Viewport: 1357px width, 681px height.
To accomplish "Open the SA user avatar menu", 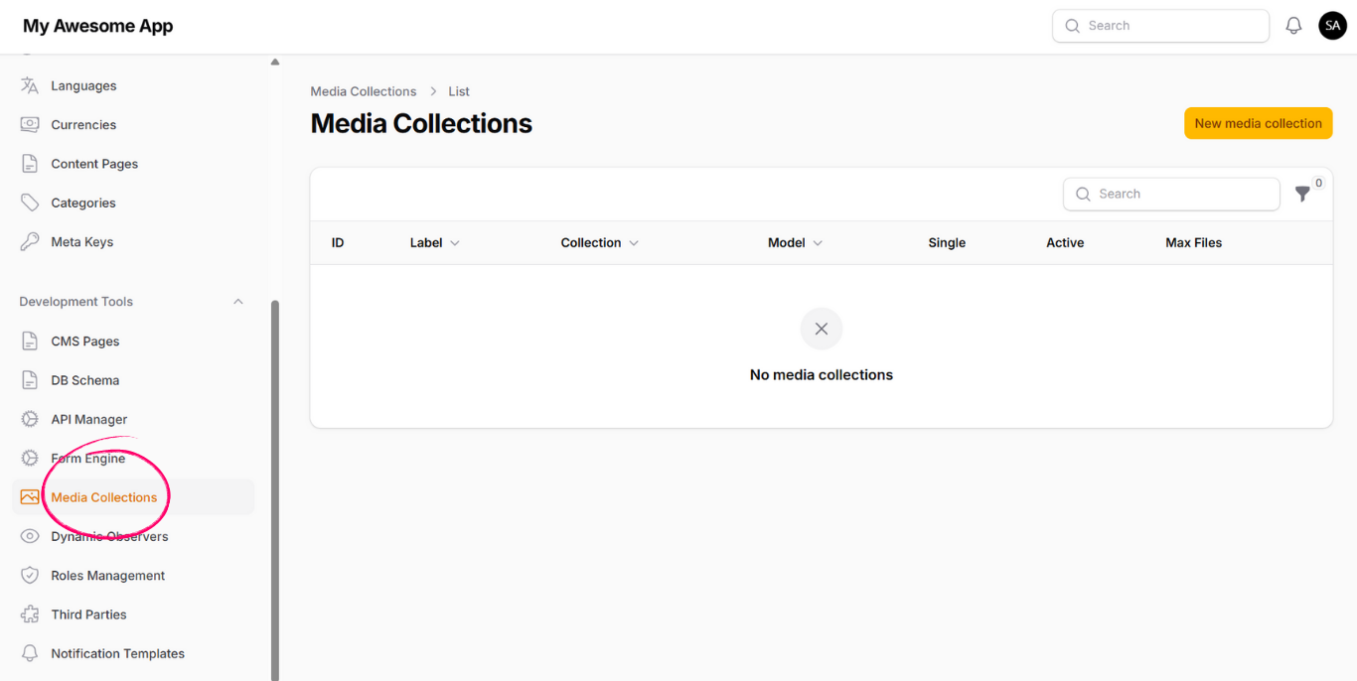I will (1332, 26).
